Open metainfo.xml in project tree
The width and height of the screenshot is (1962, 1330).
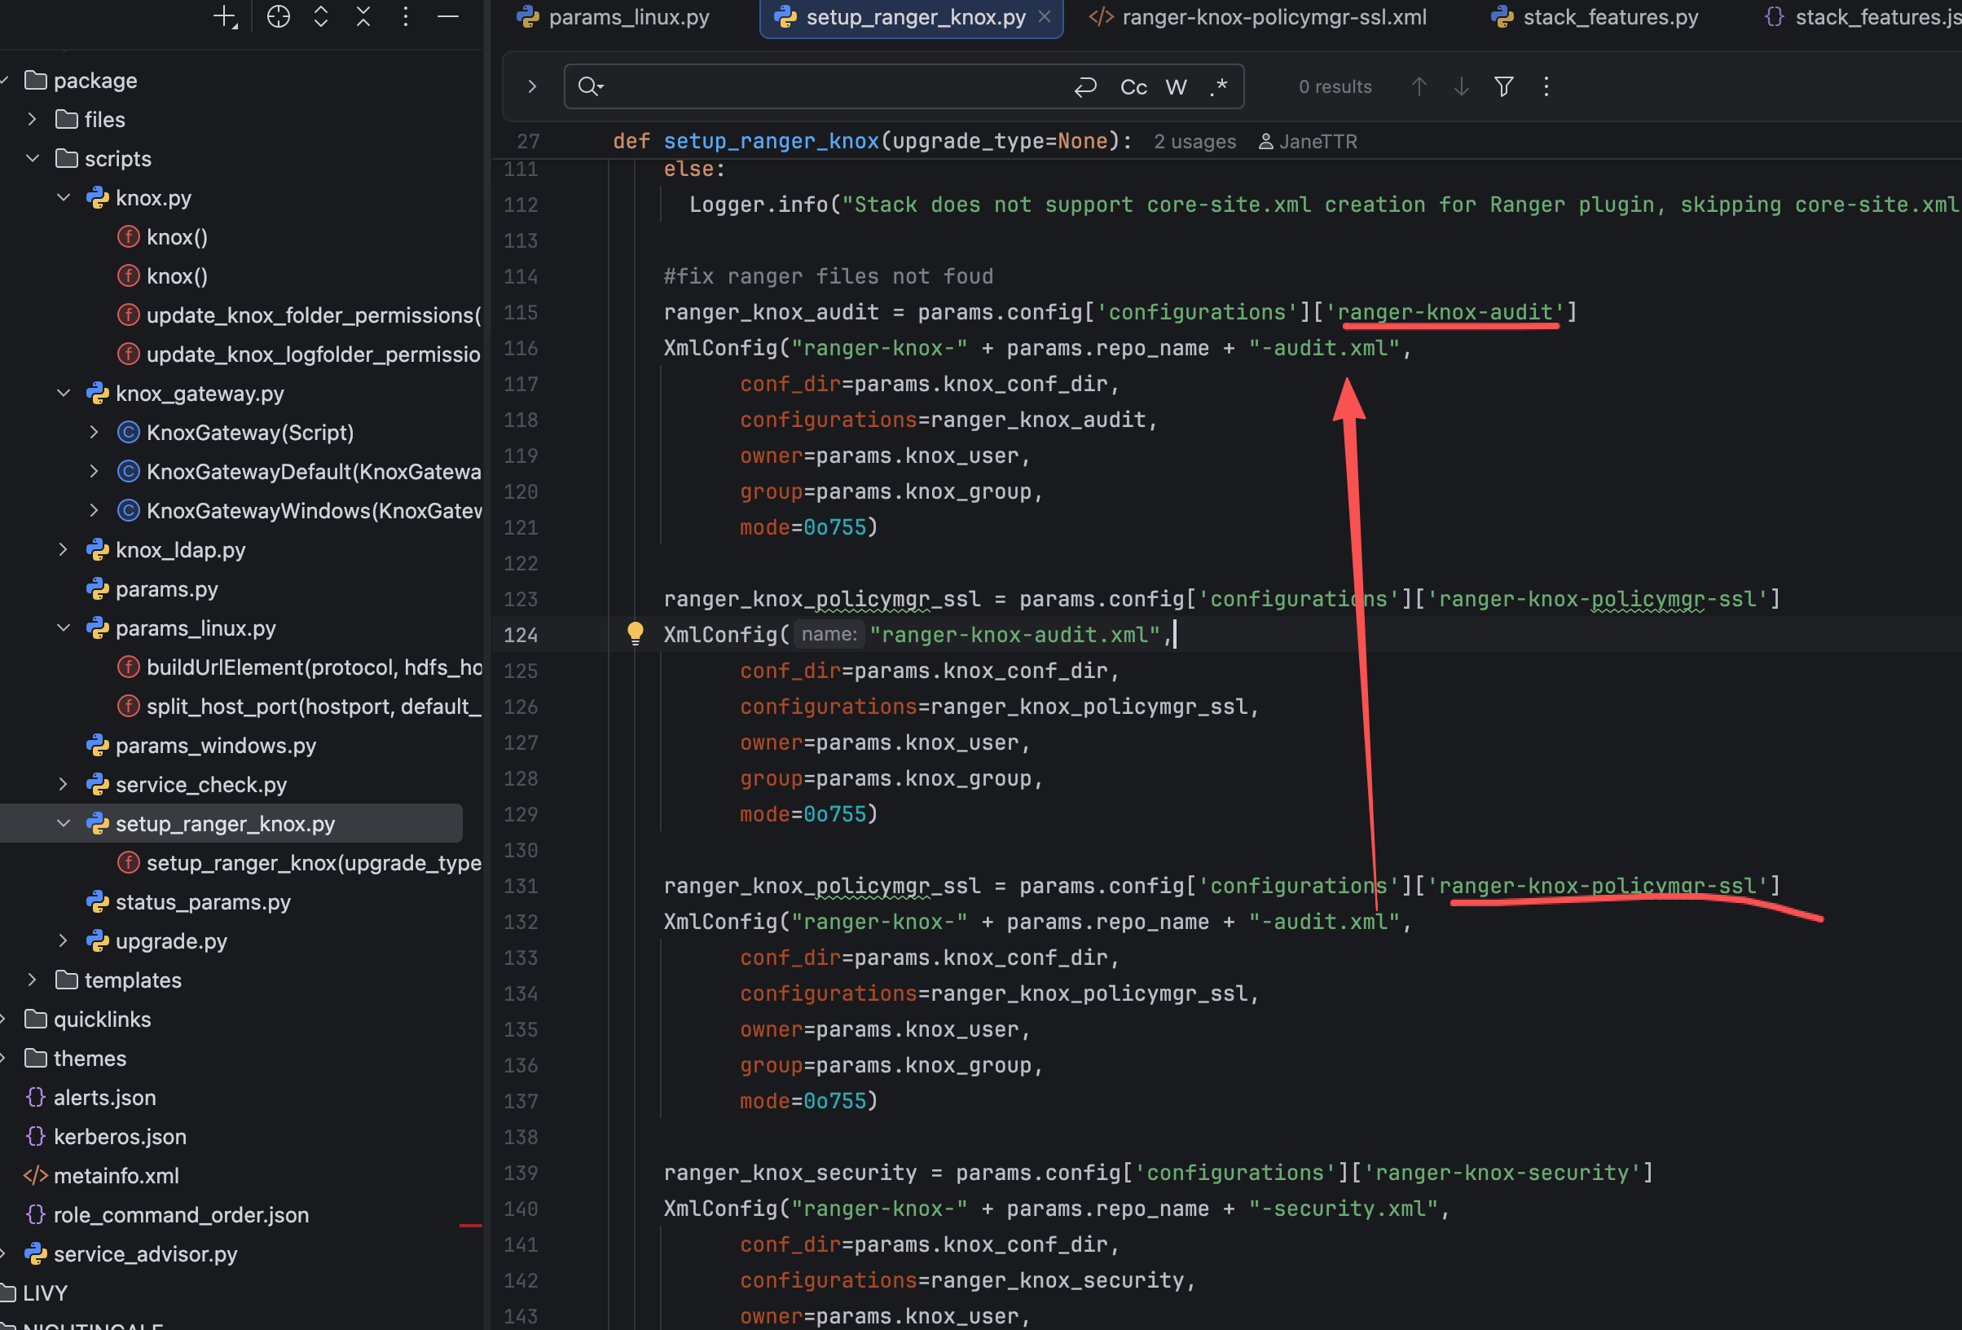coord(117,1175)
